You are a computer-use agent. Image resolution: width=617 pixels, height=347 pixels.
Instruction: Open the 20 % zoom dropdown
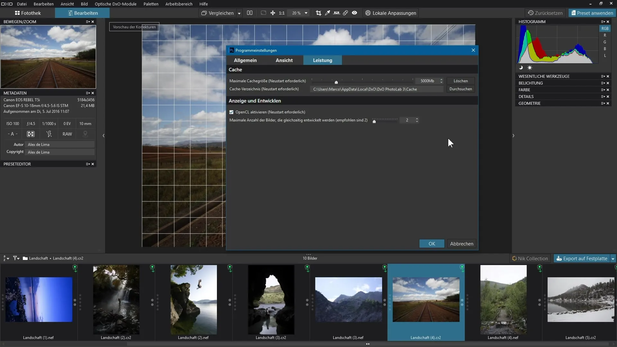[306, 13]
